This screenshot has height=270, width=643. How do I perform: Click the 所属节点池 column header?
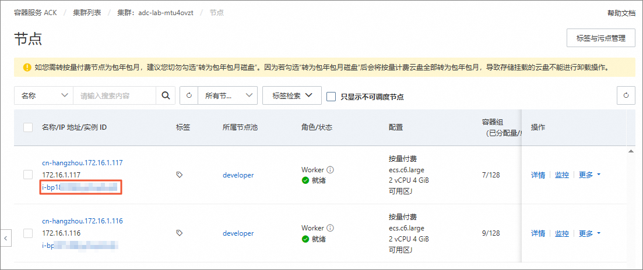click(240, 127)
